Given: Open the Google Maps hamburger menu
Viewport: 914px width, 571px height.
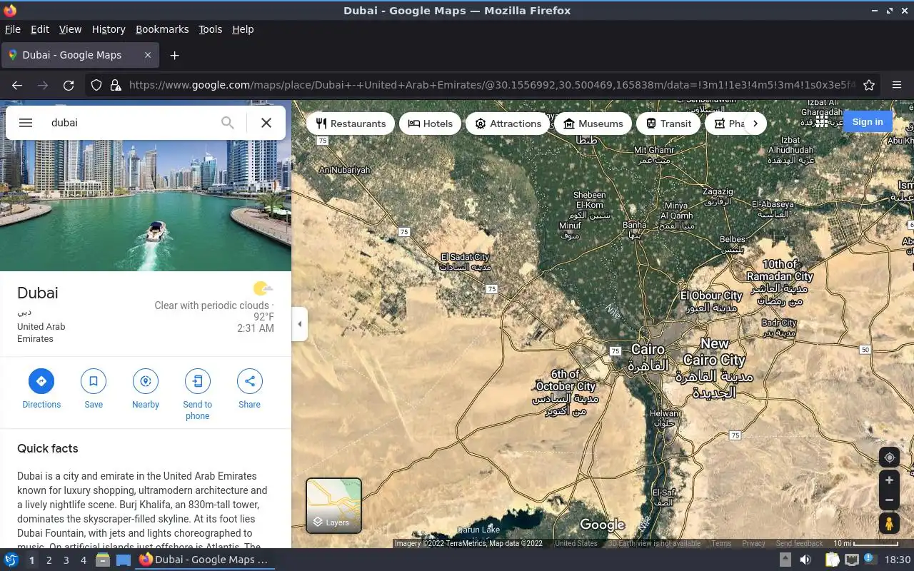Looking at the screenshot, I should (26, 123).
